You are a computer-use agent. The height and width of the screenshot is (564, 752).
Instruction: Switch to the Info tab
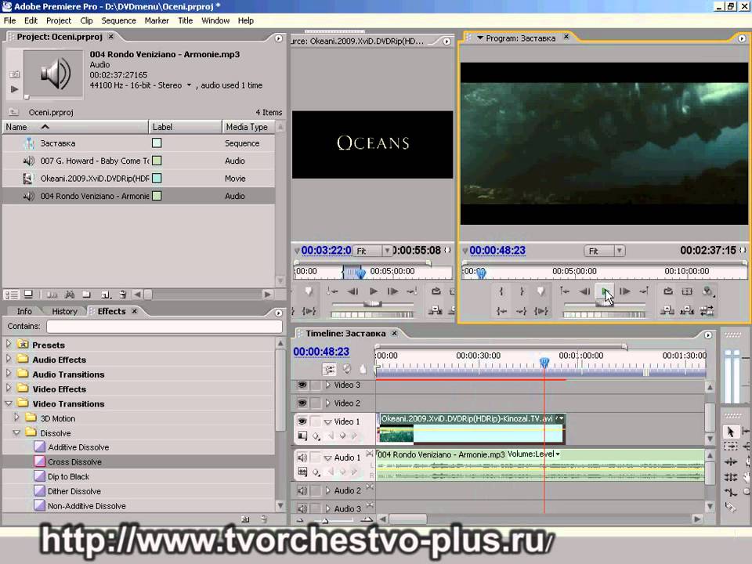24,311
